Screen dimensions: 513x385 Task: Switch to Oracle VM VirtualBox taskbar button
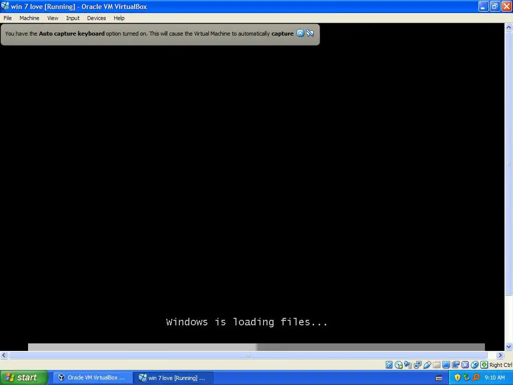point(92,377)
